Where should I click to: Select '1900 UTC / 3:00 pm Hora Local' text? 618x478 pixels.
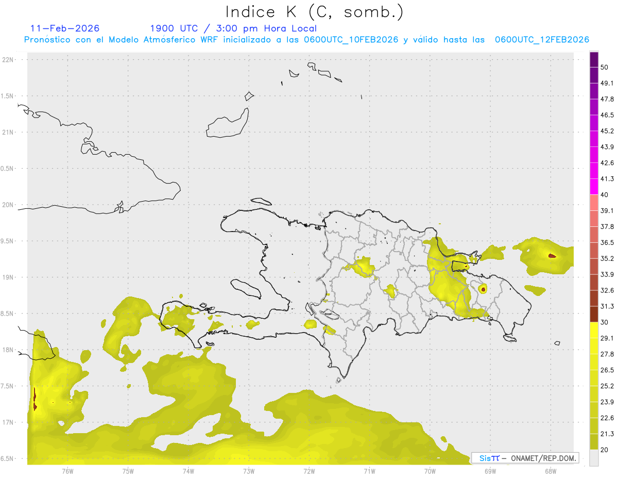point(233,28)
